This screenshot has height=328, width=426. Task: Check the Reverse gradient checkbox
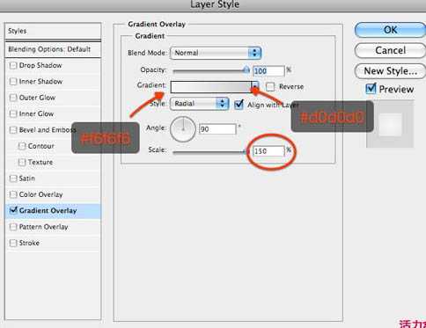[x=270, y=87]
